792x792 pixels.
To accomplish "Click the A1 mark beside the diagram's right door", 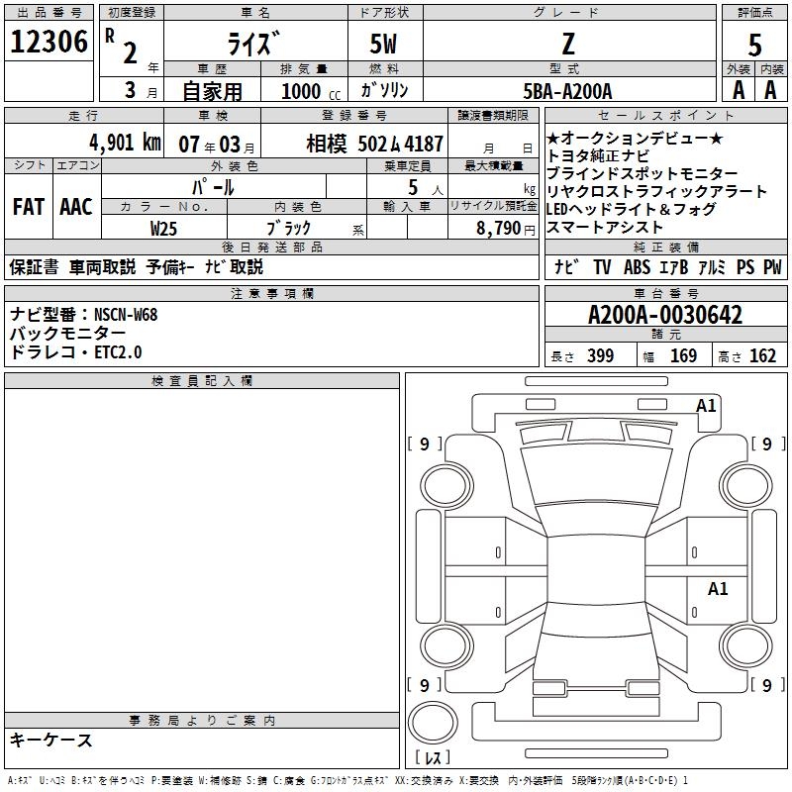I will [x=718, y=589].
